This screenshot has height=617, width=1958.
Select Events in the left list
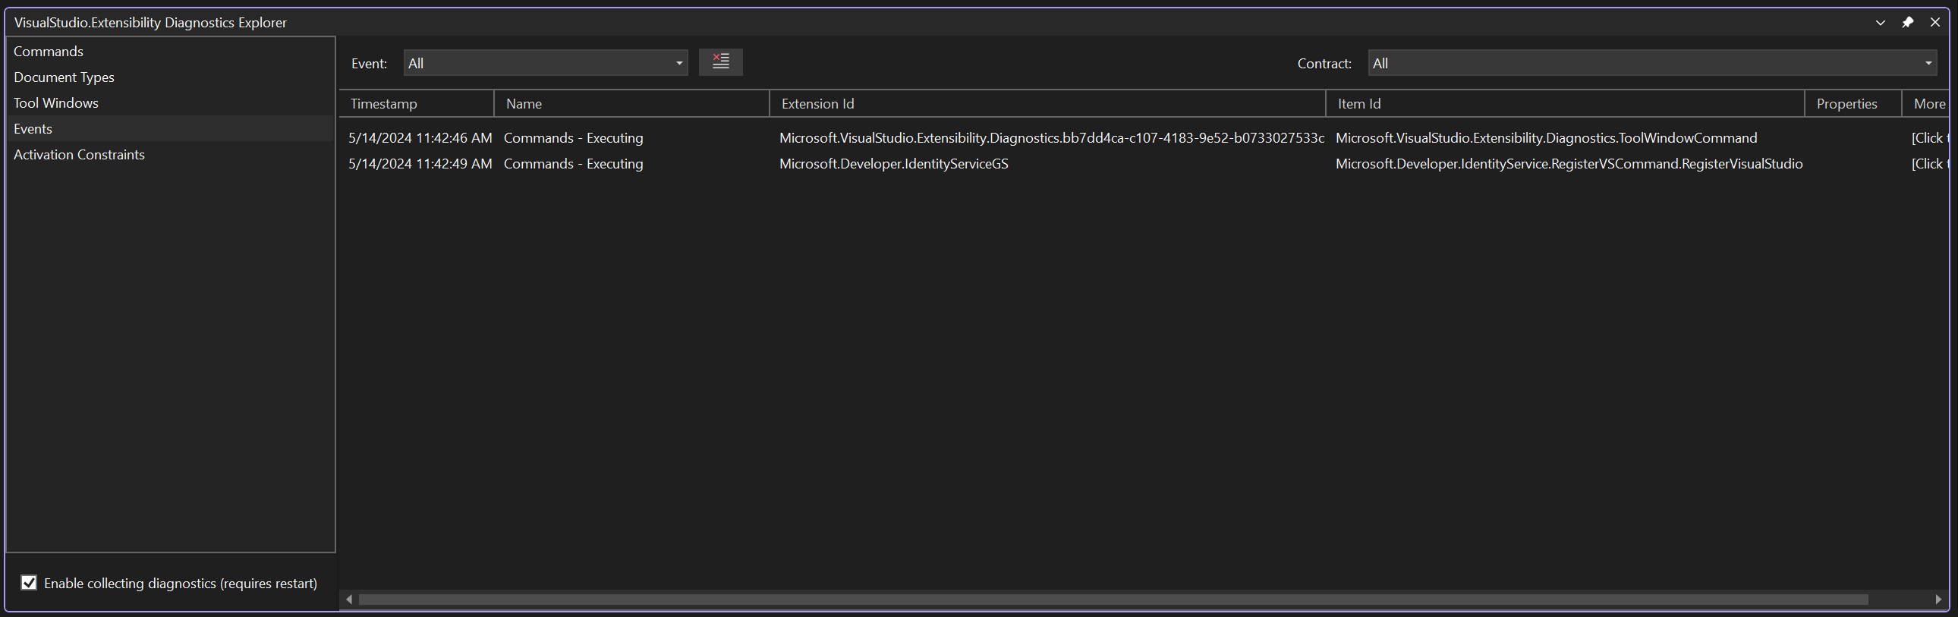click(170, 129)
